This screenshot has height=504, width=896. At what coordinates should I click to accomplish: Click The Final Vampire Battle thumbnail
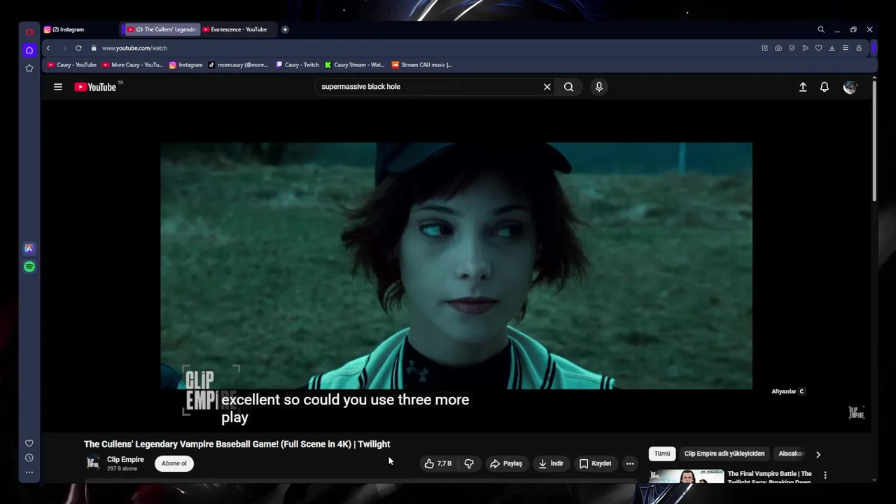(686, 477)
